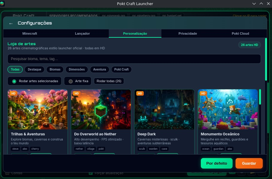Viewport: 272px width, 179px height.
Task: Select Rodar artes selecionadas radio option
Action: click(34, 81)
